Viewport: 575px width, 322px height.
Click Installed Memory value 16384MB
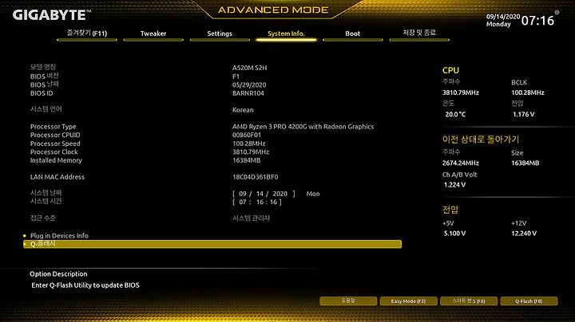coord(246,160)
